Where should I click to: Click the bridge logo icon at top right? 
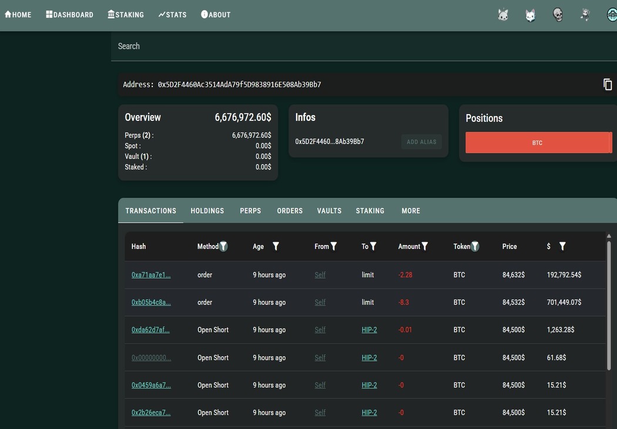(x=612, y=15)
